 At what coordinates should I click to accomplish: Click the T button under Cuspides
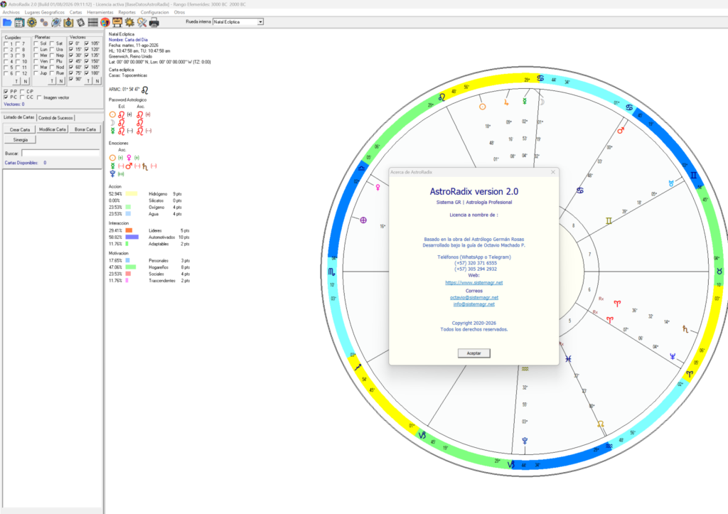click(16, 81)
